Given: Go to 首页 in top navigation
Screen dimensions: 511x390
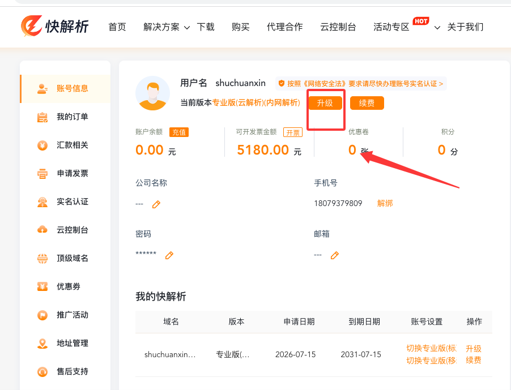Looking at the screenshot, I should point(117,27).
